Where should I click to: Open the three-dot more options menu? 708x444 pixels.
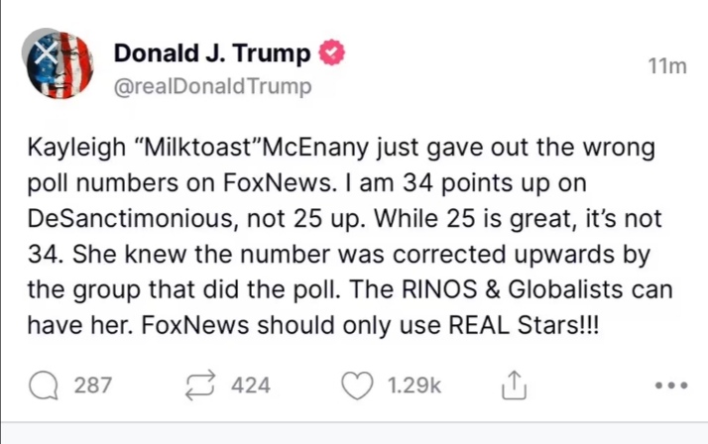point(671,386)
